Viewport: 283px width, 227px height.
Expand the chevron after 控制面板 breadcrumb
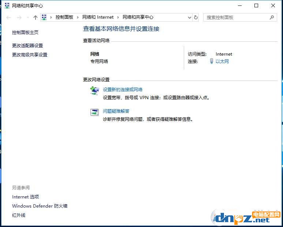(x=78, y=17)
